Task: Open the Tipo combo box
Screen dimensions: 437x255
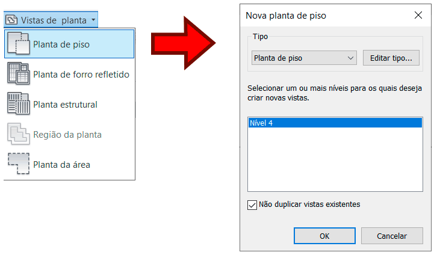Action: pos(304,58)
